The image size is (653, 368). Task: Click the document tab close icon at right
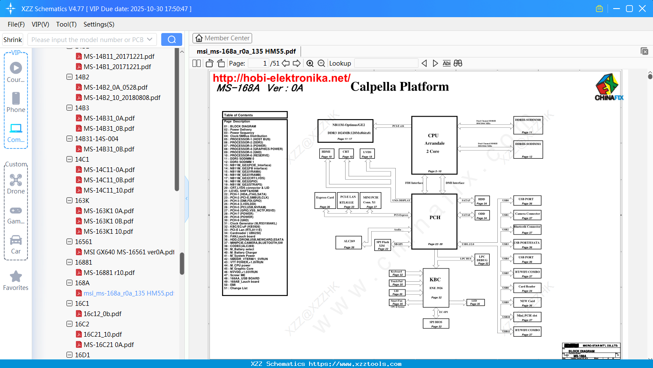pos(644,51)
